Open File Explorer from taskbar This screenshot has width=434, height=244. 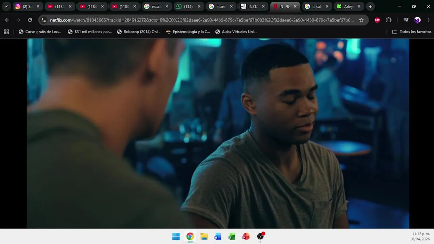point(204,237)
